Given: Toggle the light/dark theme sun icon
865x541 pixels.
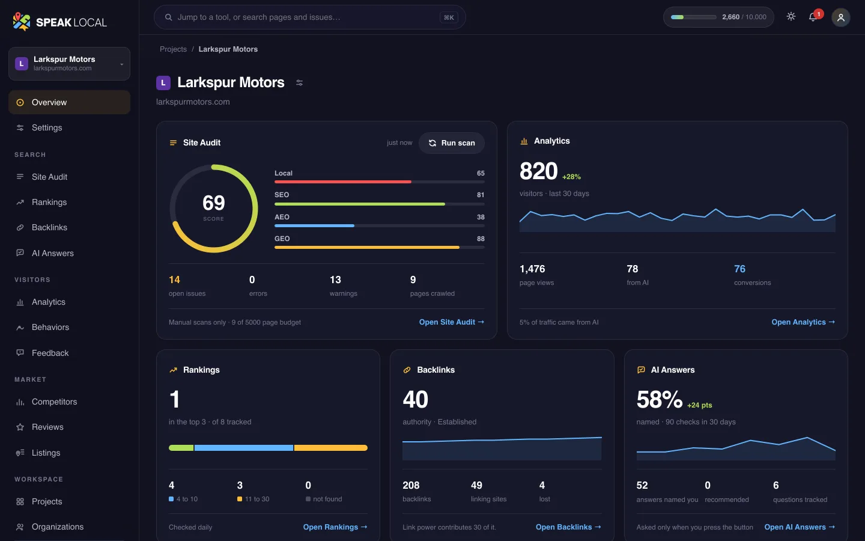Looking at the screenshot, I should pyautogui.click(x=791, y=17).
